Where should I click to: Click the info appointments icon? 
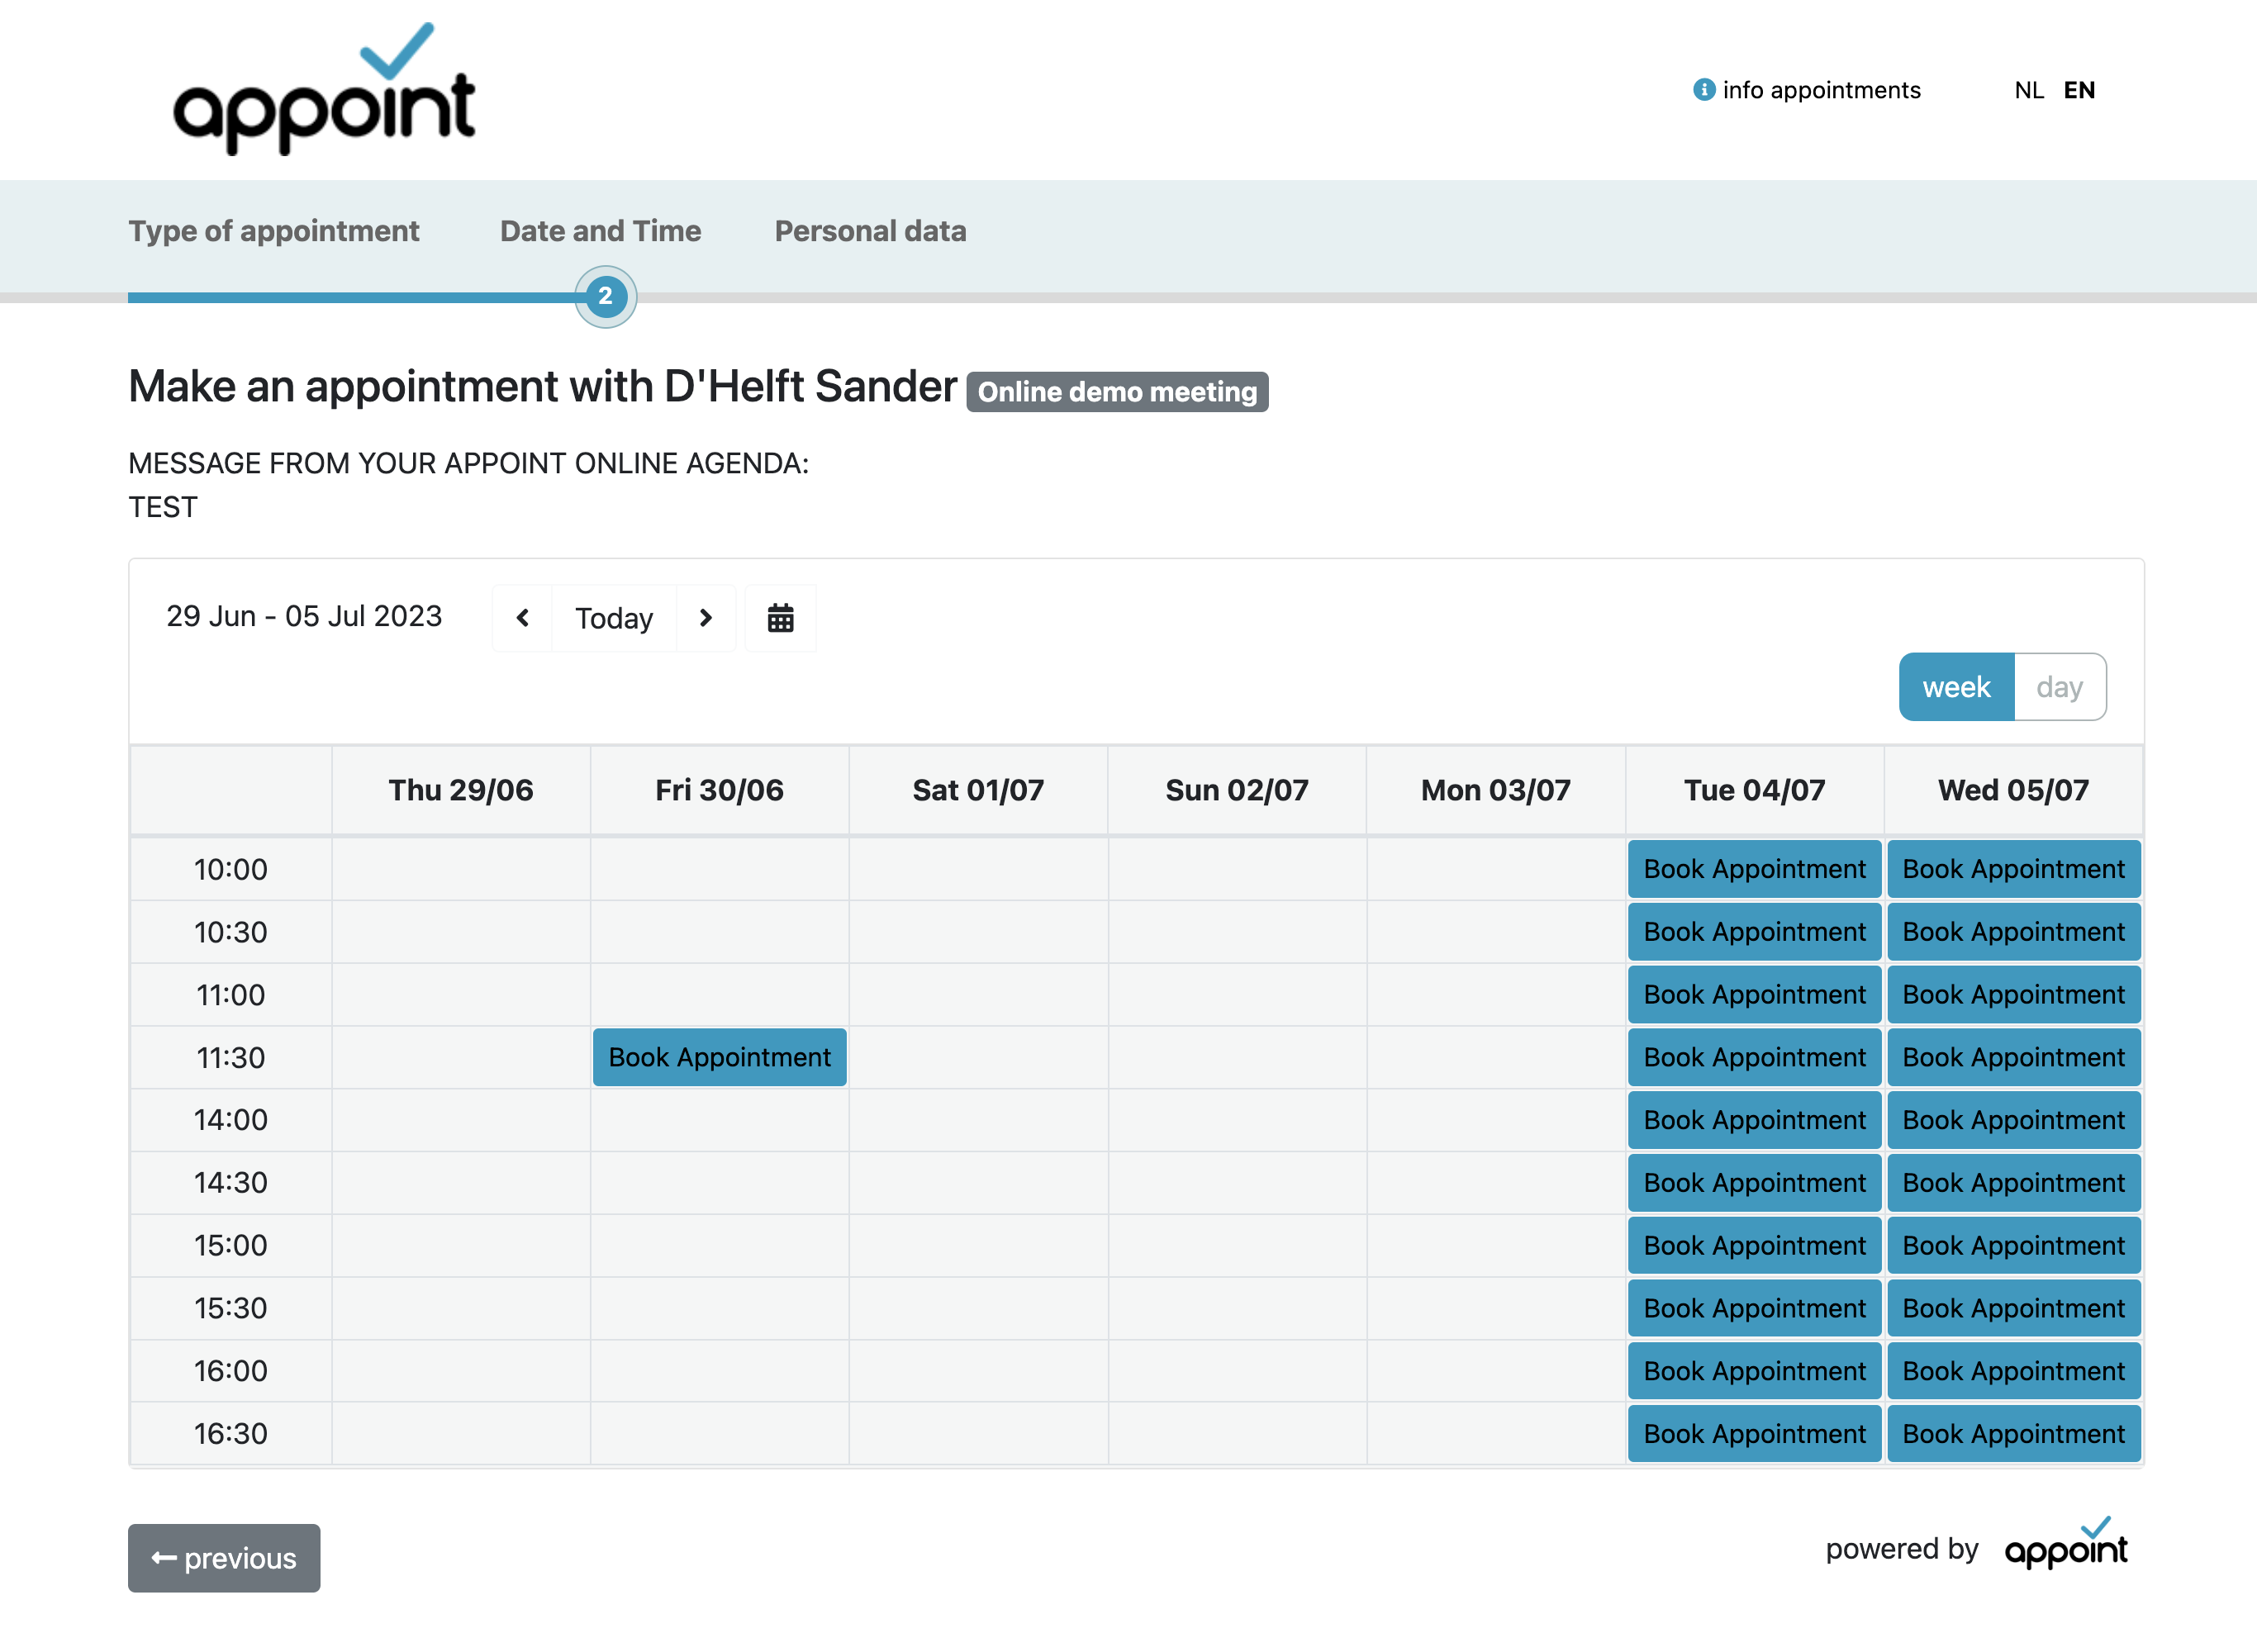[1703, 90]
